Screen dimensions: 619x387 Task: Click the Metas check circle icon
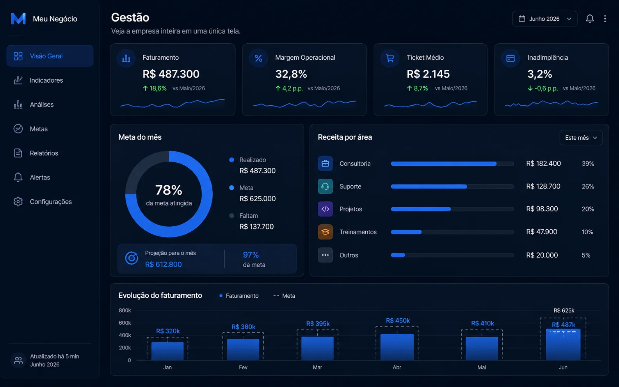18,129
